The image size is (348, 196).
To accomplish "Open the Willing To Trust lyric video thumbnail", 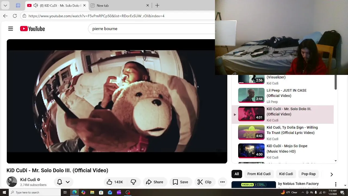I will (x=251, y=132).
